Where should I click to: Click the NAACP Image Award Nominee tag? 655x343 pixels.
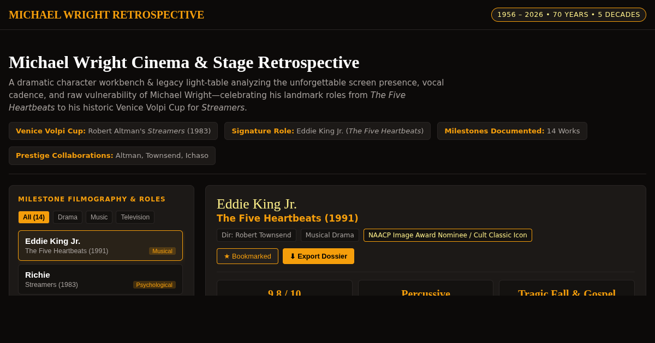(x=448, y=235)
